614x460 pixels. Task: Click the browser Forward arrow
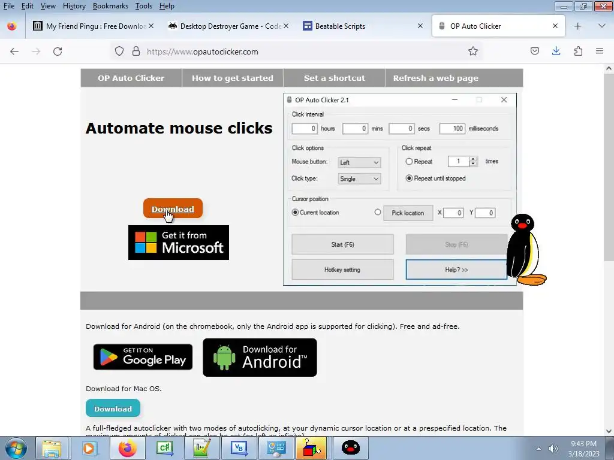[36, 52]
